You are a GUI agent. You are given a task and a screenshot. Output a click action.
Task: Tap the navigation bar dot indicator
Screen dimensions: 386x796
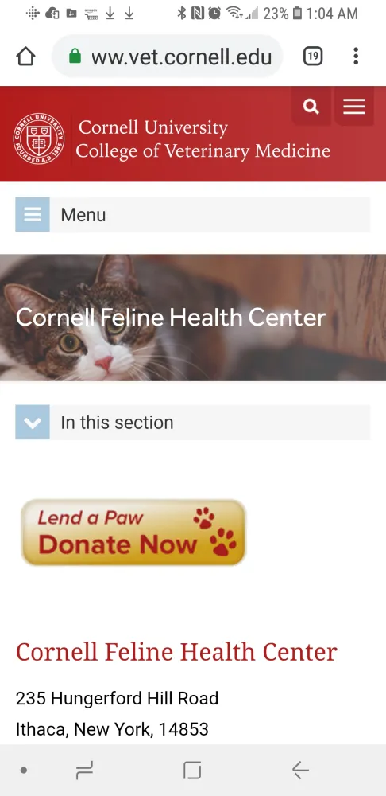click(x=23, y=770)
